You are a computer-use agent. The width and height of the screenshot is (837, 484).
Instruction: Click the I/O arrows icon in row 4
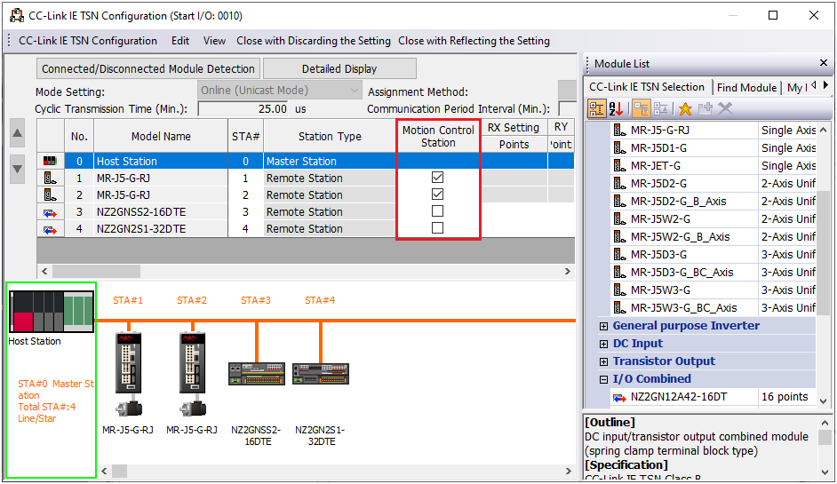click(50, 230)
